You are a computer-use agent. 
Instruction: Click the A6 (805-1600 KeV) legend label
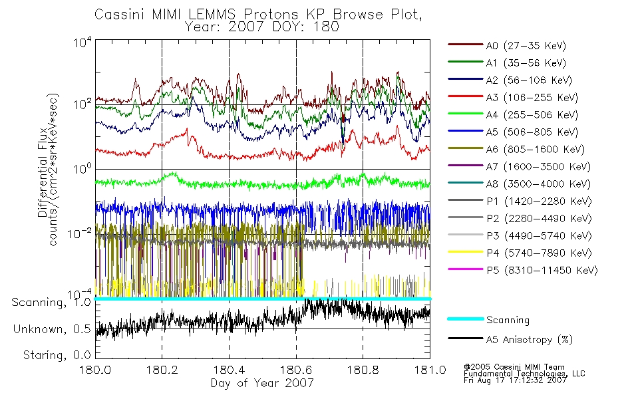pyautogui.click(x=536, y=150)
